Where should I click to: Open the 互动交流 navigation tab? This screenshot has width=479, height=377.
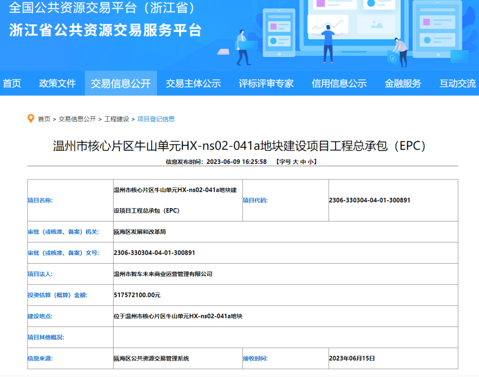[458, 83]
